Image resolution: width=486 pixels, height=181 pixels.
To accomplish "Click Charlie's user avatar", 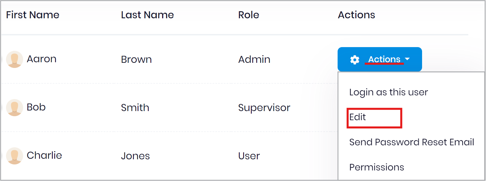I will click(x=15, y=156).
